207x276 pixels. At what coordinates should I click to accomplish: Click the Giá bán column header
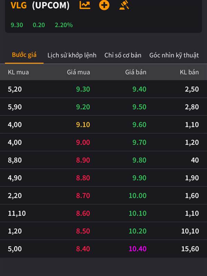click(x=136, y=72)
